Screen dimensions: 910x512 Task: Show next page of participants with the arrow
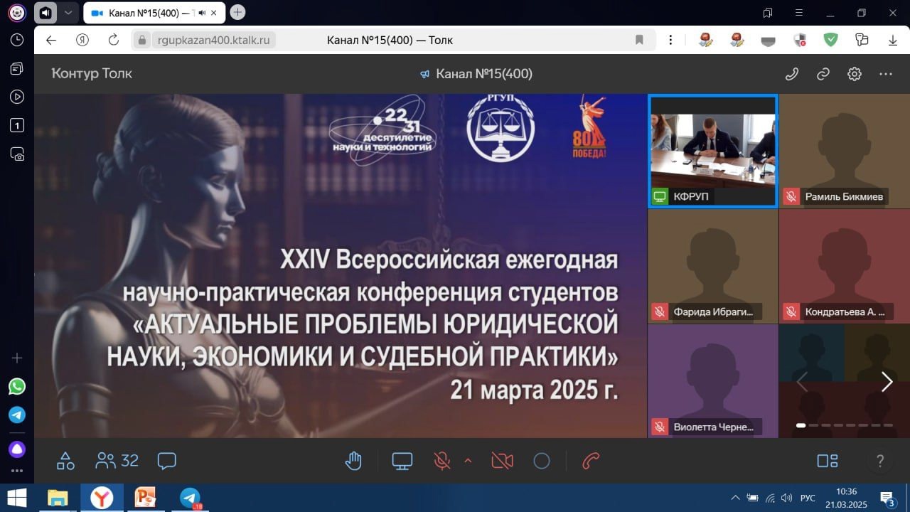(887, 382)
